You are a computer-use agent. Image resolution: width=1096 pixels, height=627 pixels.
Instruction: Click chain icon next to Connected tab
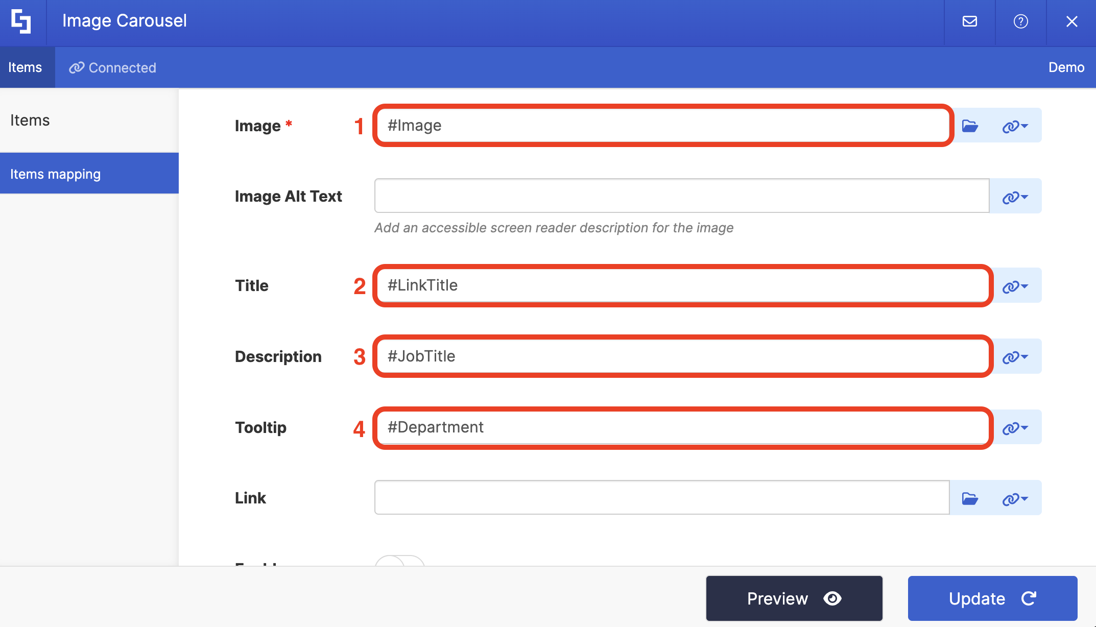coord(76,68)
